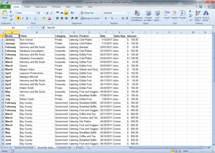The width and height of the screenshot is (215, 153).
Task: Toggle Align Text Left
Action: (57, 18)
